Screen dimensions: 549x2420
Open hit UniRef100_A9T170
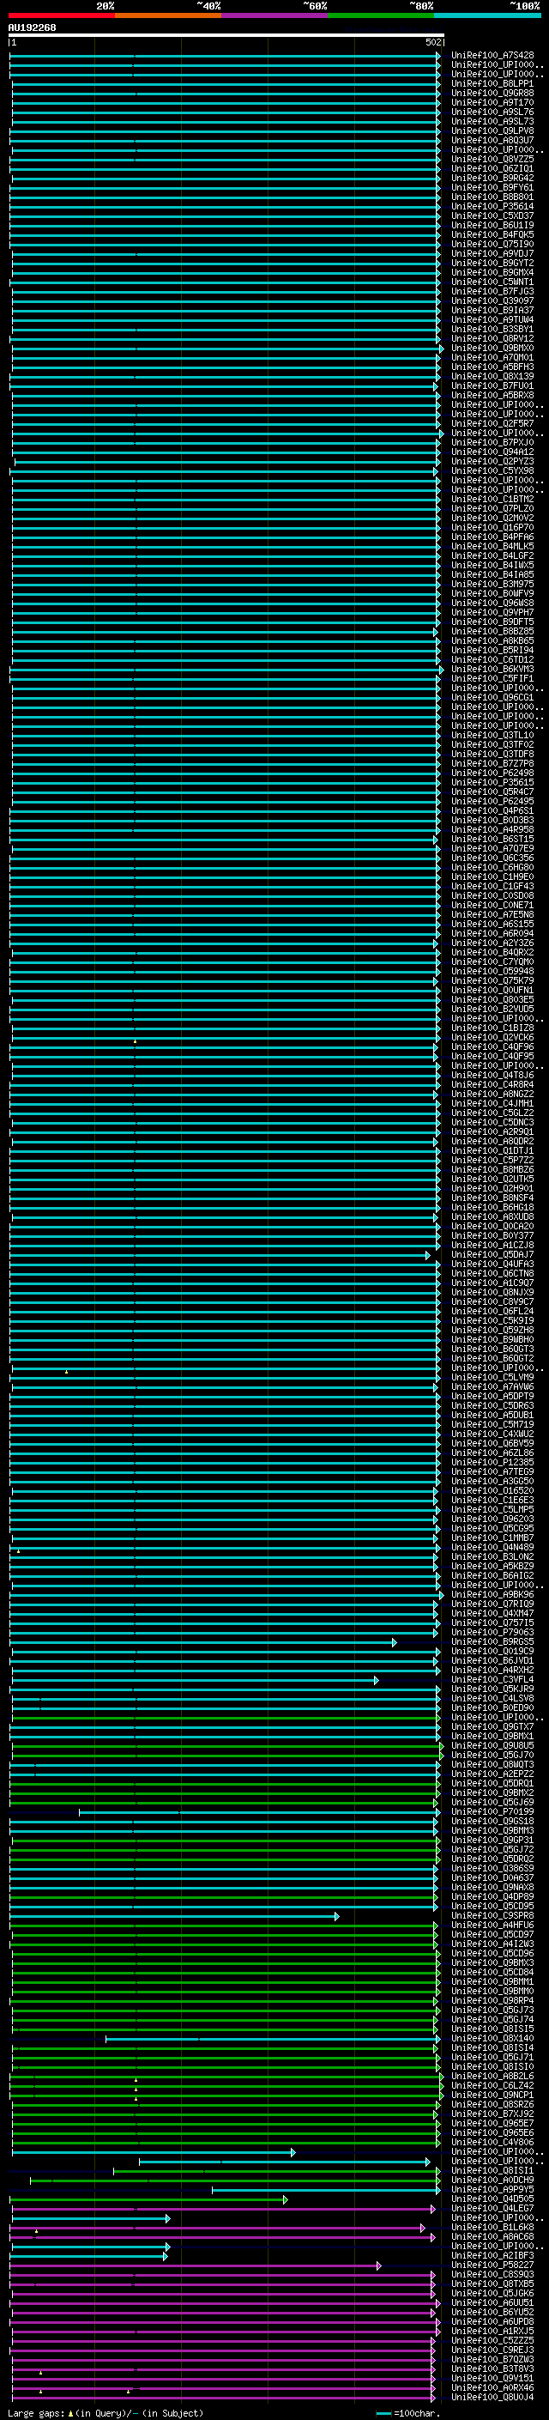point(492,102)
